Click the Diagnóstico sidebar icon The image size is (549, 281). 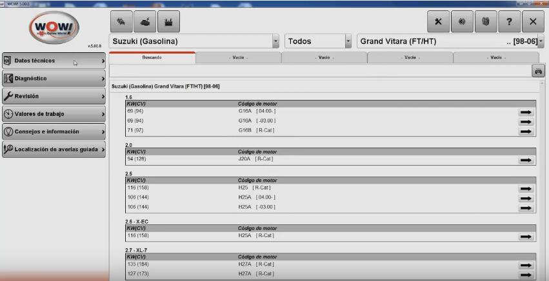(x=8, y=79)
